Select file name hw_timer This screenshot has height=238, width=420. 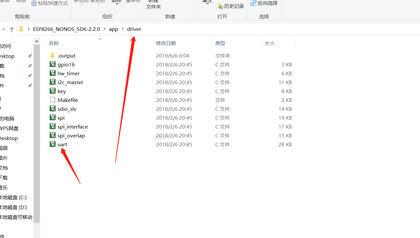point(68,73)
